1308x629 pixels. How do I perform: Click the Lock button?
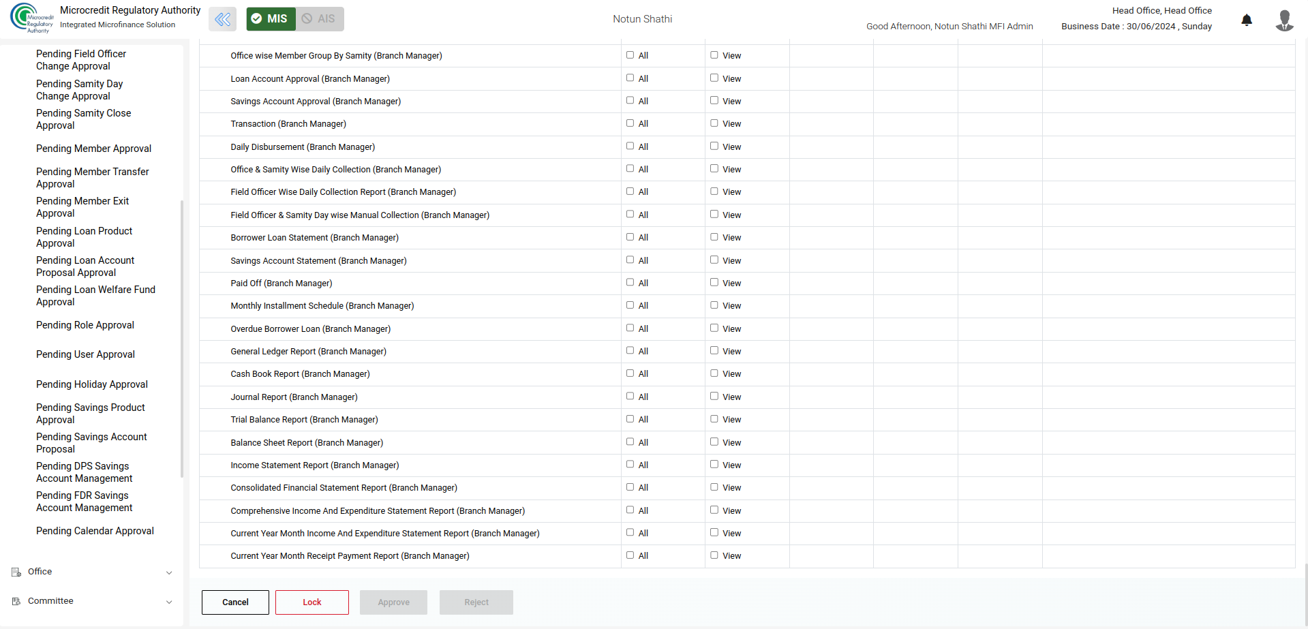(312, 602)
